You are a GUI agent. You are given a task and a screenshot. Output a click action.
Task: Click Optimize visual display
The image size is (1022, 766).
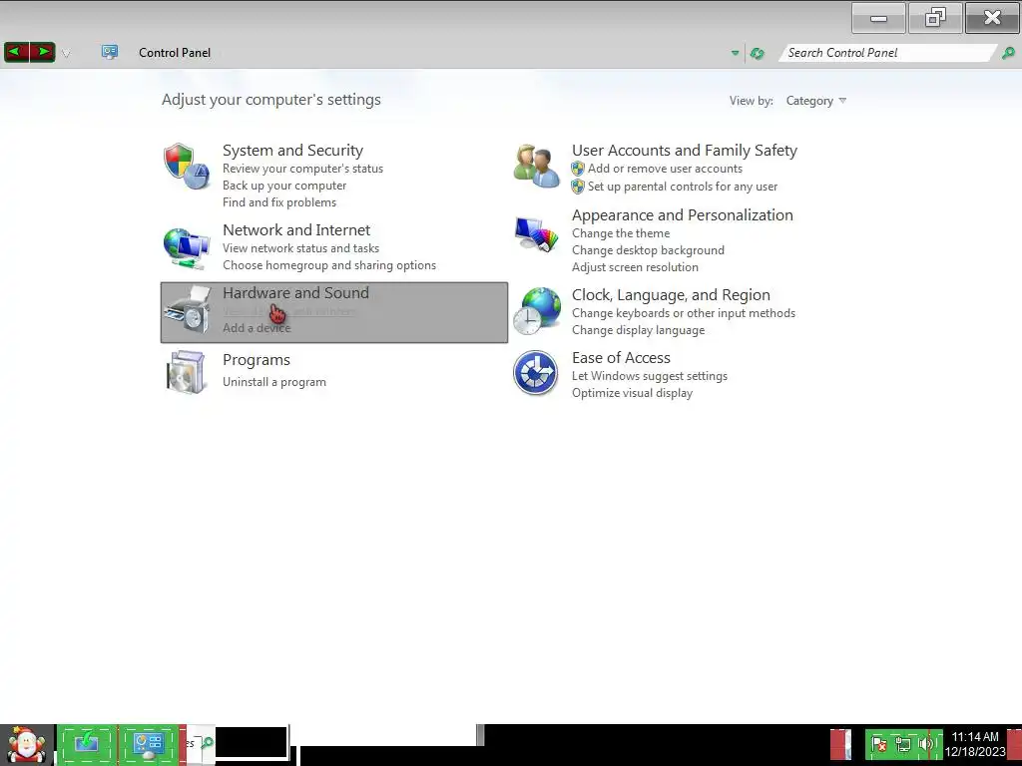632,393
